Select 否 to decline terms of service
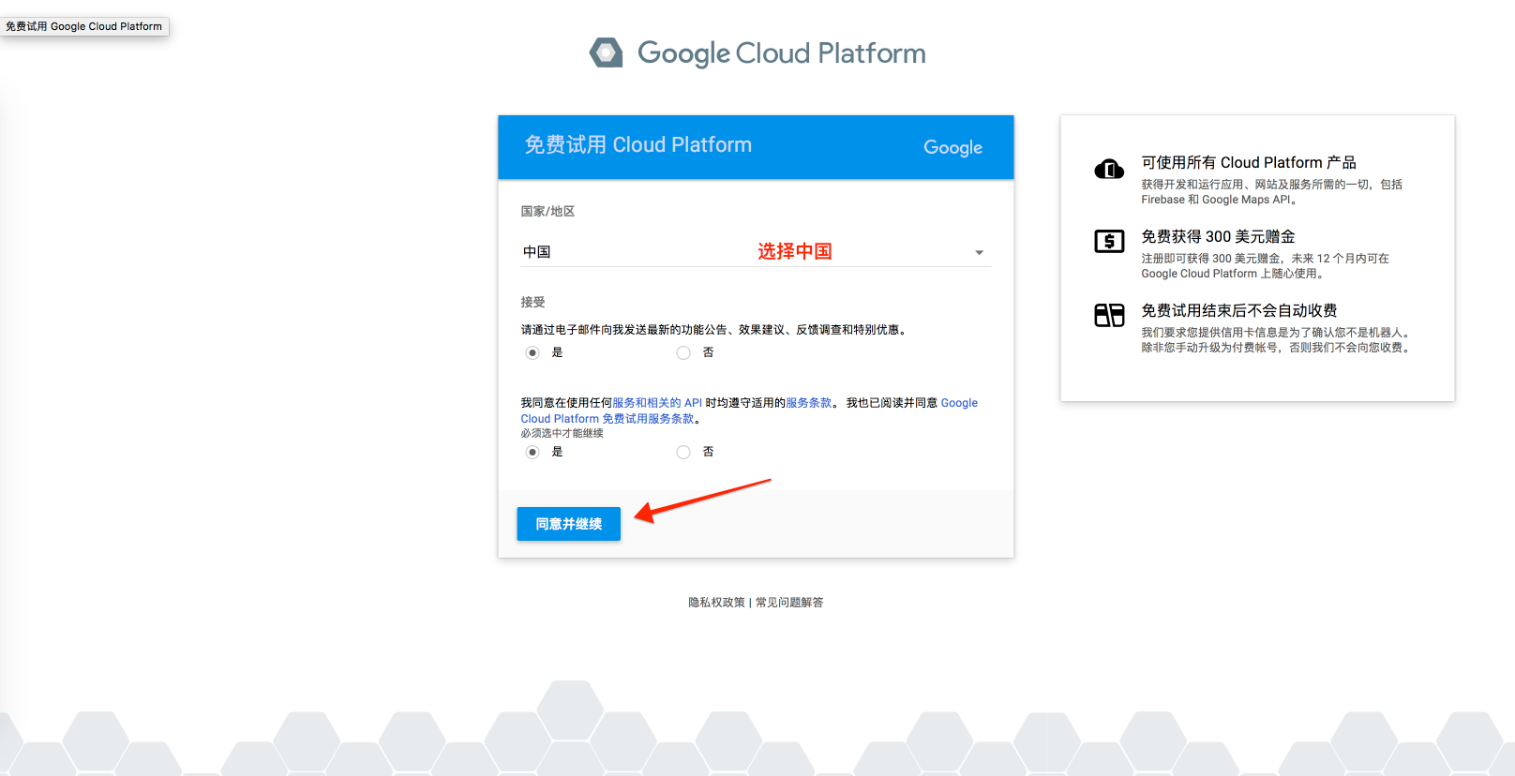This screenshot has width=1515, height=776. tap(683, 452)
